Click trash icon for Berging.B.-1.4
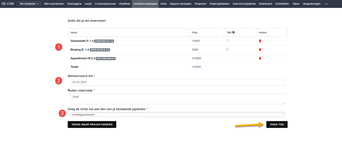This screenshot has width=342, height=161. tap(260, 50)
